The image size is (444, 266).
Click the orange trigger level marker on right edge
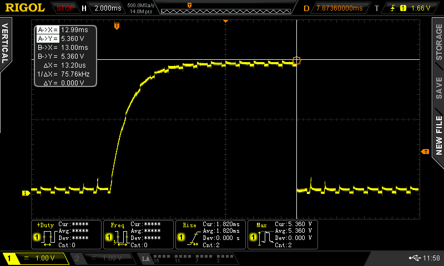pyautogui.click(x=426, y=151)
